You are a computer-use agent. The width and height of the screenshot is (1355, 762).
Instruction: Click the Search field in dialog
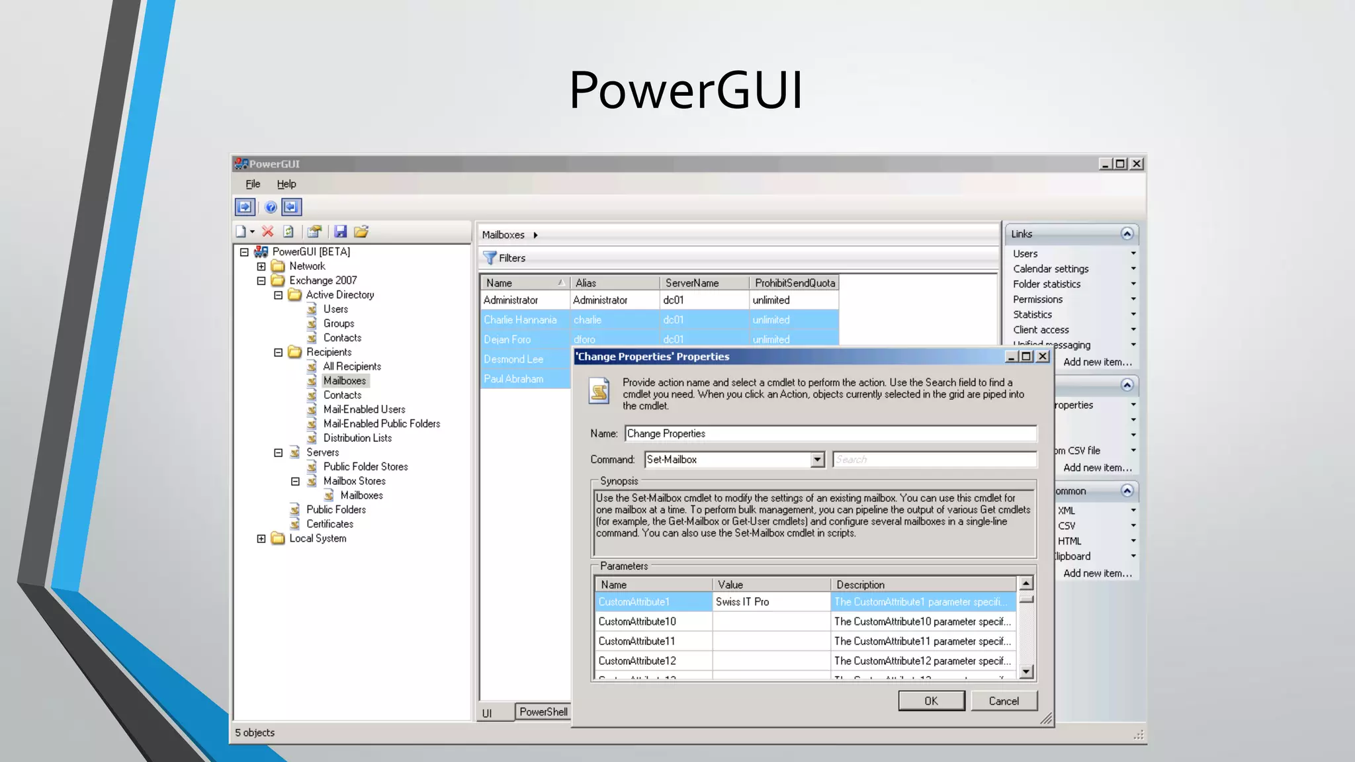pos(934,460)
